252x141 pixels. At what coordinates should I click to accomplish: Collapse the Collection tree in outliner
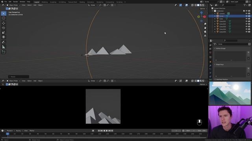pyautogui.click(x=213, y=11)
